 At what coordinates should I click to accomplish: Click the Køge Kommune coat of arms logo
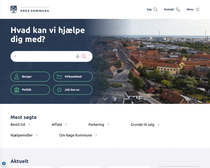point(14,9)
